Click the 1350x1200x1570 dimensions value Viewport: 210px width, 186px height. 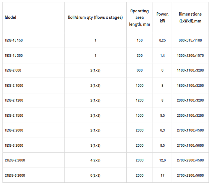(190, 55)
